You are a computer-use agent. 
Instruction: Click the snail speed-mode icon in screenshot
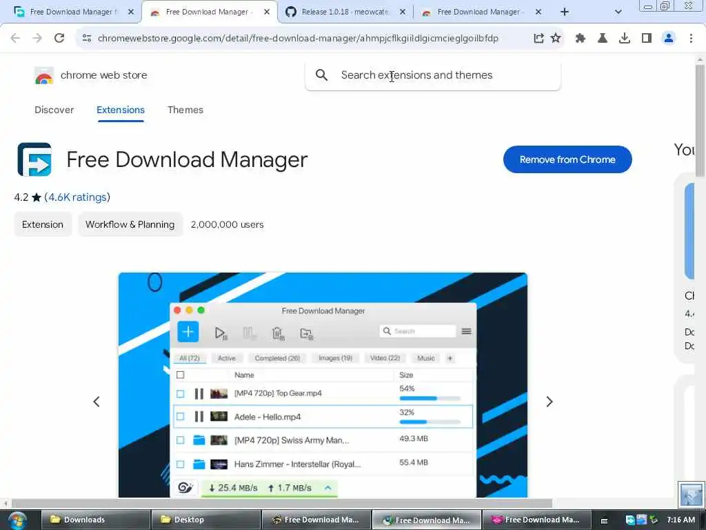185,488
